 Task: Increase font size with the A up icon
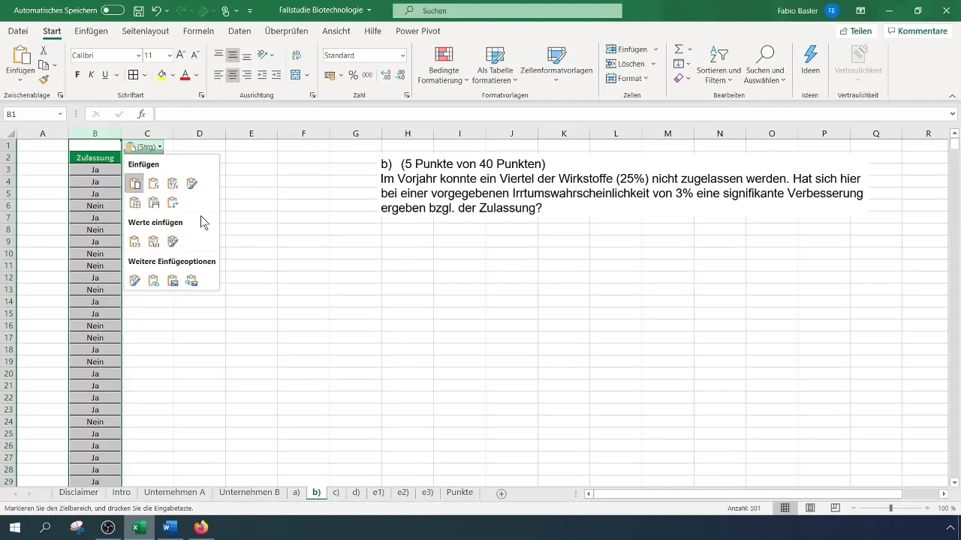[180, 55]
